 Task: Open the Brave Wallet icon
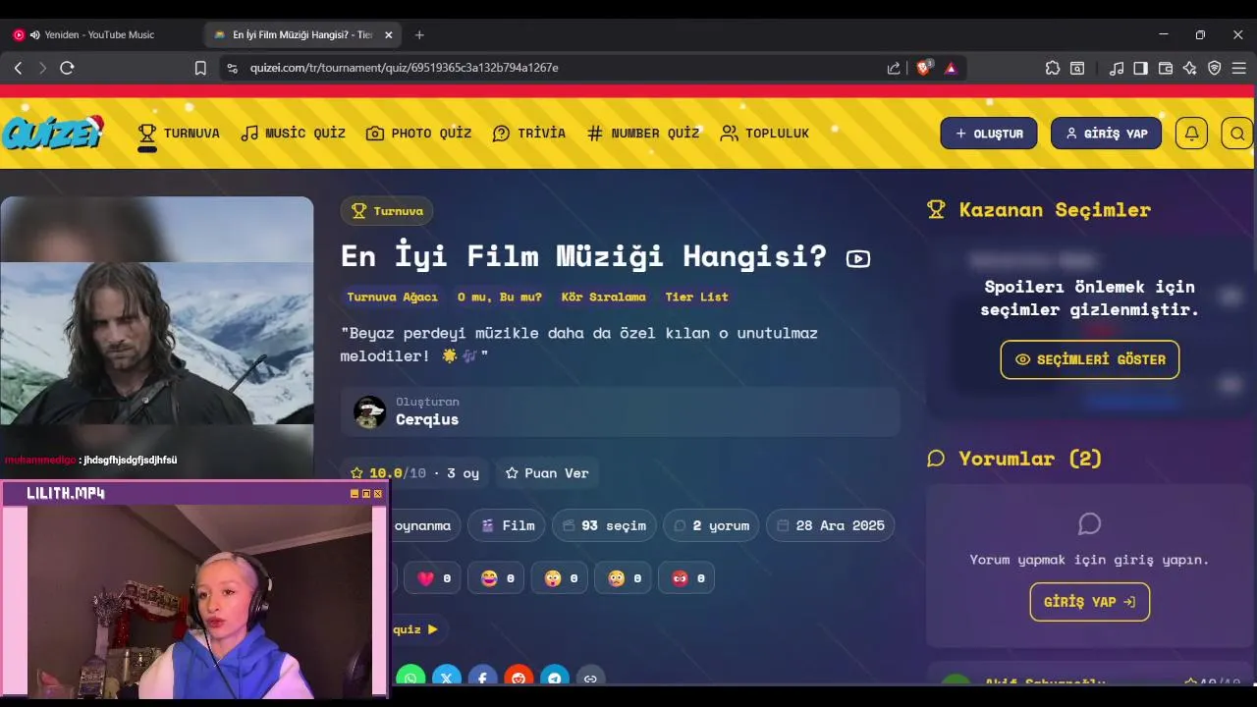point(1166,68)
